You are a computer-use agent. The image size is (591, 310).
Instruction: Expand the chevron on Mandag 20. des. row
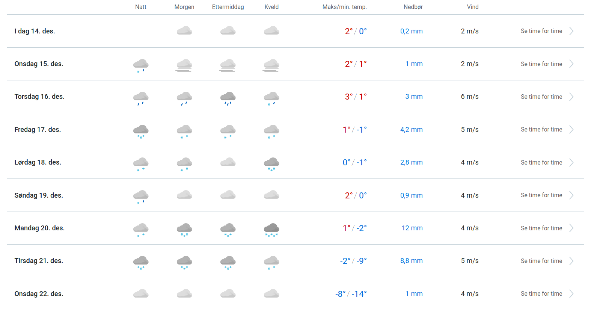point(571,228)
